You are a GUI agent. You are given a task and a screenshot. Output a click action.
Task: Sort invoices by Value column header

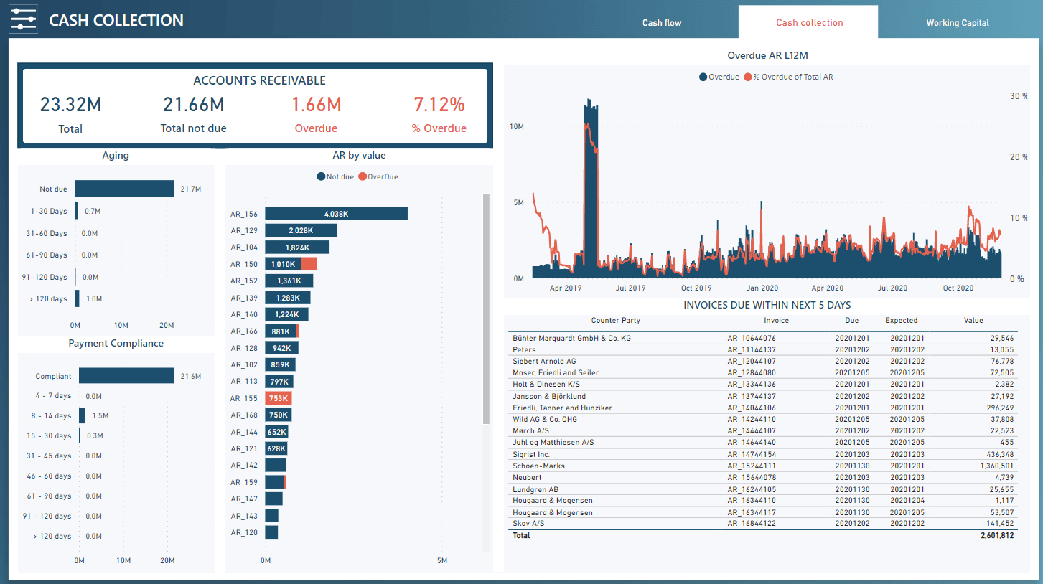pos(973,321)
